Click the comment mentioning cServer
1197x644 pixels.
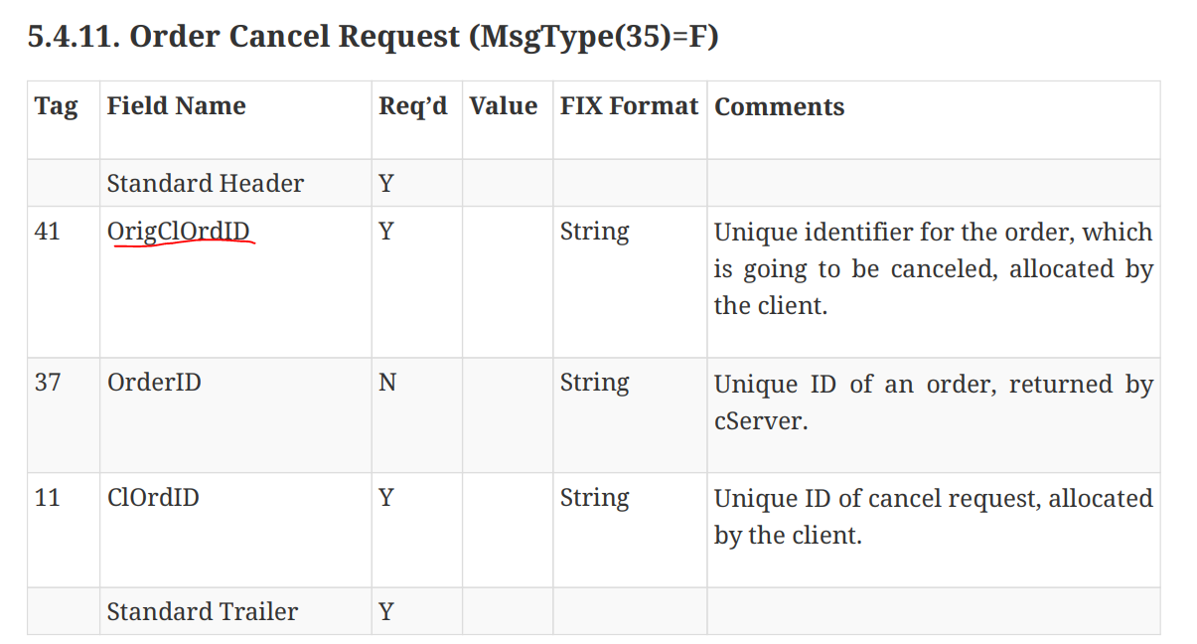tap(934, 402)
